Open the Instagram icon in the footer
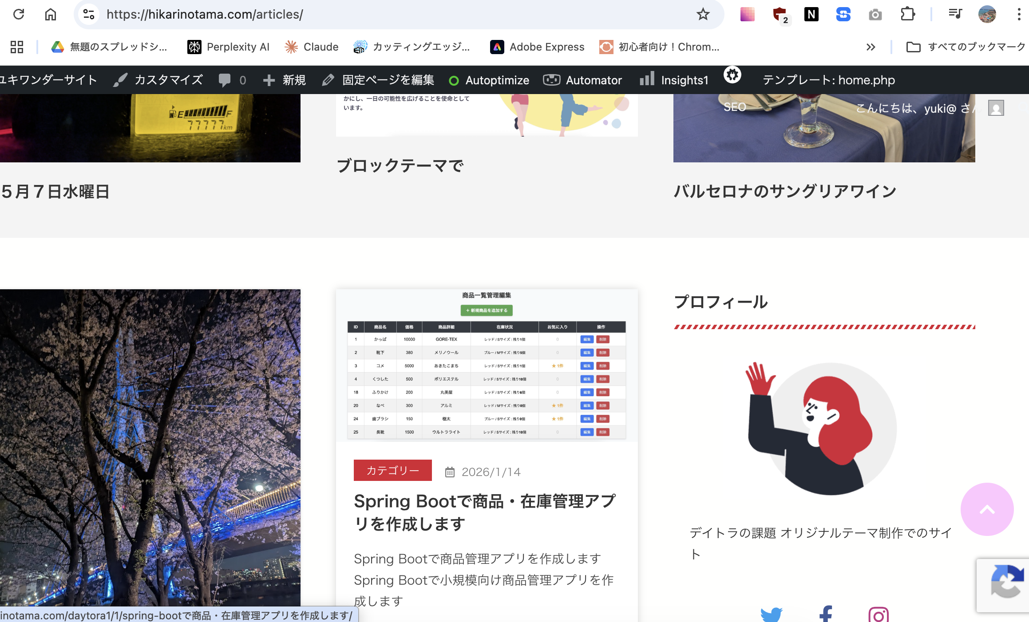The height and width of the screenshot is (622, 1029). 879,614
